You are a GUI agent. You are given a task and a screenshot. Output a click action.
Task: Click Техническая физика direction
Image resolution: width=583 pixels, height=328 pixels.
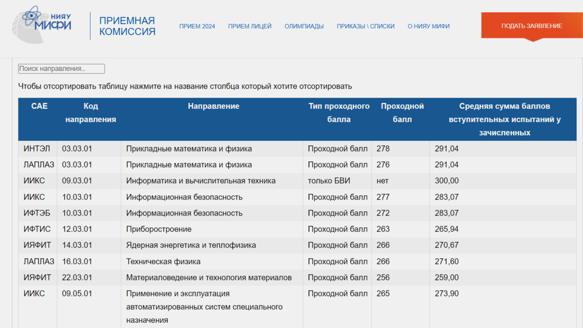tap(163, 261)
